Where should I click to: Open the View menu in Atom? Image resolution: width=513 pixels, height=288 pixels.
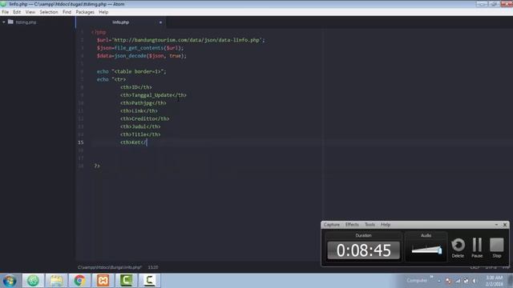(30, 12)
